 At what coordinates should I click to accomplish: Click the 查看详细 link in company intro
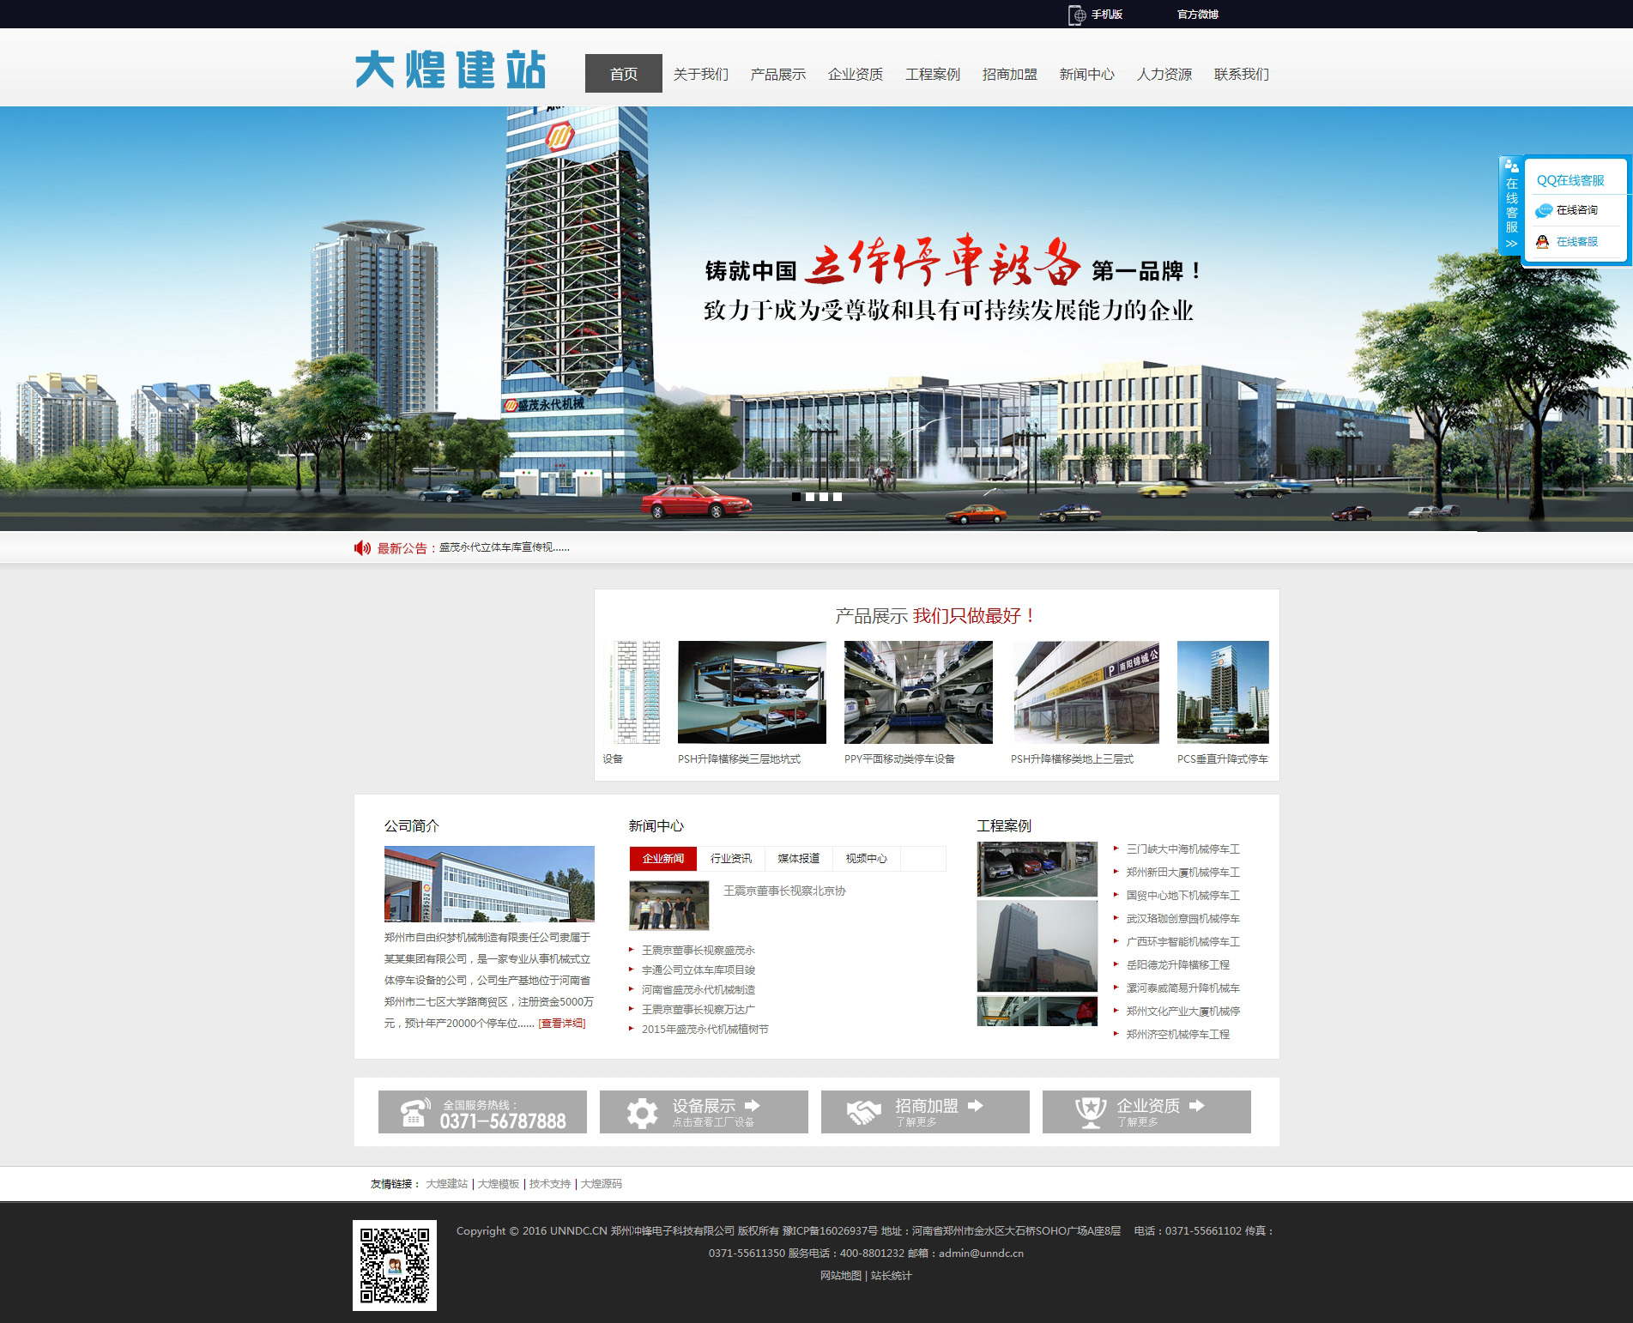(x=561, y=1023)
